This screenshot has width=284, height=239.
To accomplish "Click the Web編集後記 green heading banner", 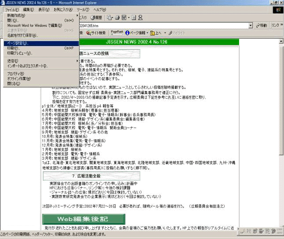I will pyautogui.click(x=77, y=219).
